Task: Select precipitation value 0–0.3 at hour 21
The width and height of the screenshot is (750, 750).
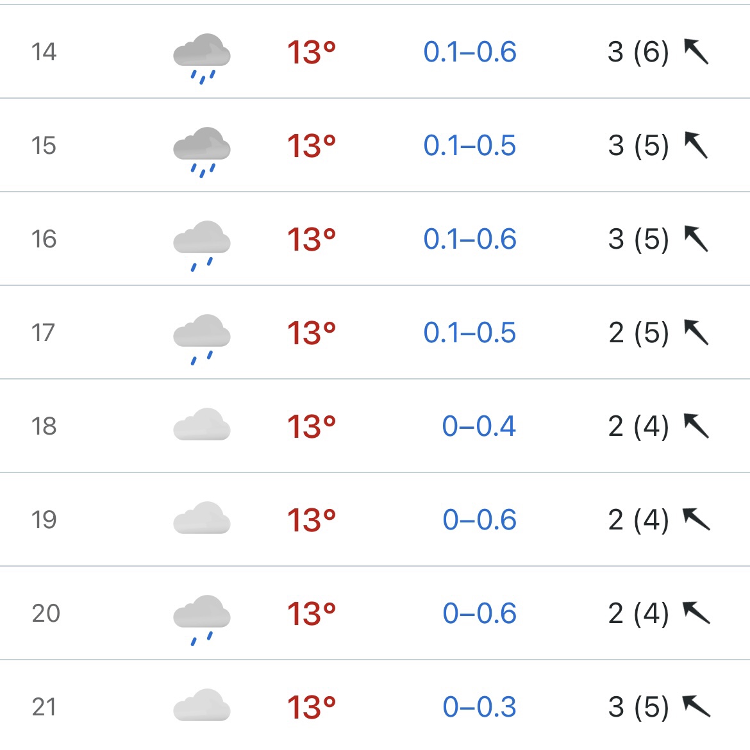Action: (x=479, y=706)
